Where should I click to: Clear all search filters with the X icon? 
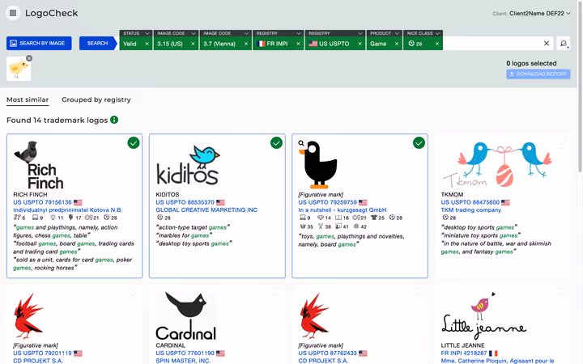click(547, 44)
